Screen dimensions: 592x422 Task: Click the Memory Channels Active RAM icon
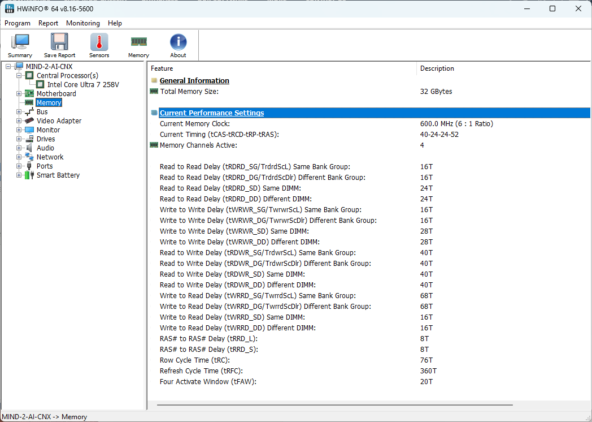[x=154, y=145]
